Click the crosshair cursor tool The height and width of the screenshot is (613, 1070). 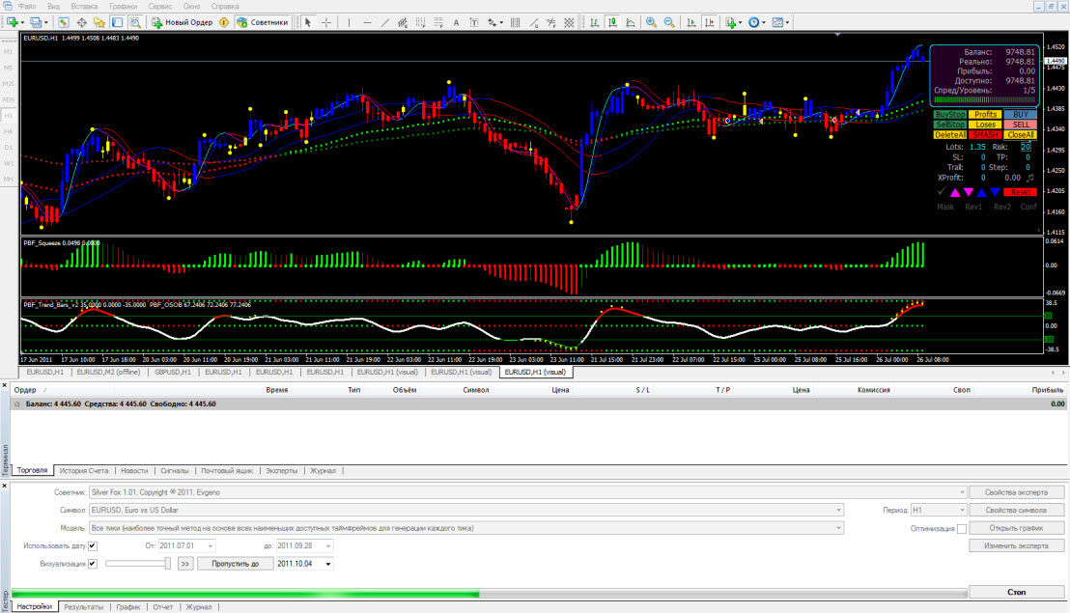[326, 22]
